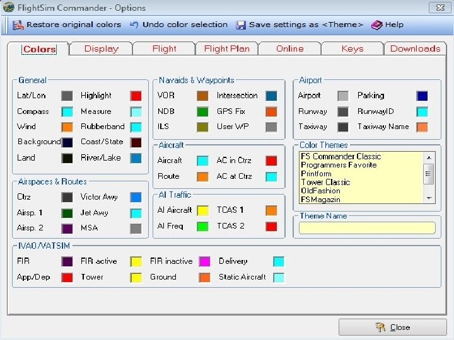Viewport: 454px width, 340px height.
Task: Open the Online tab
Action: click(290, 48)
